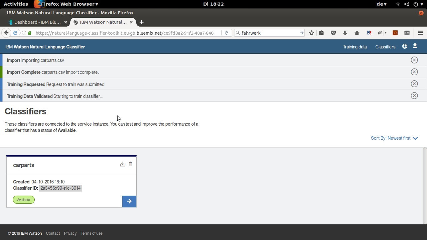Delete the carparts classifier with trash icon
Image resolution: width=427 pixels, height=240 pixels.
click(130, 164)
